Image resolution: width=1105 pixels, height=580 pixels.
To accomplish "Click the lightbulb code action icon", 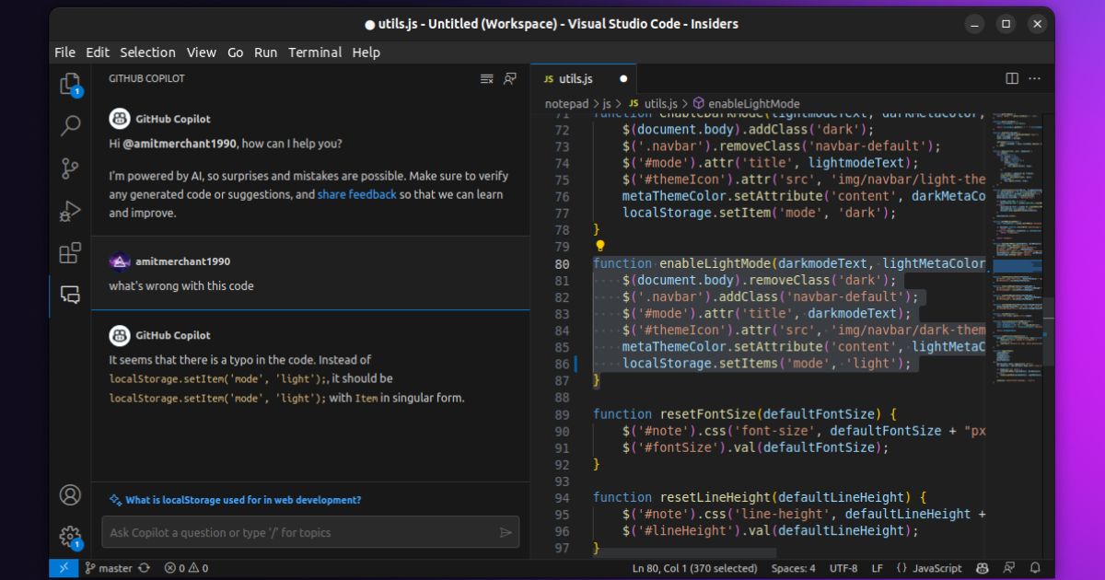I will coord(599,246).
